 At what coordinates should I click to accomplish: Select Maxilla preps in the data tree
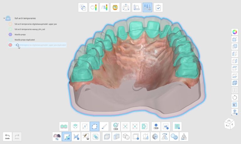click(20, 34)
